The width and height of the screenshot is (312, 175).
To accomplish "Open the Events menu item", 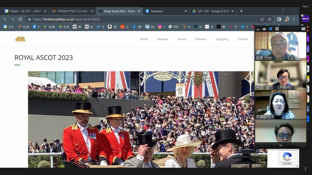I will 182,39.
